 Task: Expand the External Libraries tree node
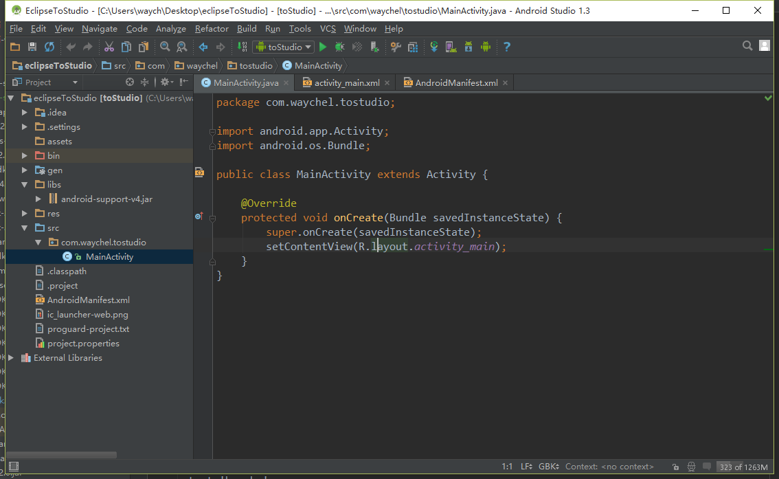pos(10,358)
